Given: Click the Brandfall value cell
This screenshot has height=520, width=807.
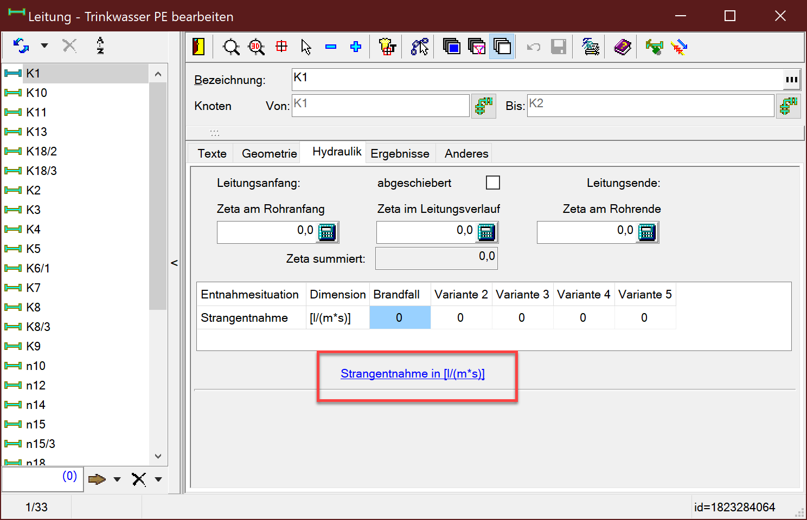Looking at the screenshot, I should (x=400, y=318).
